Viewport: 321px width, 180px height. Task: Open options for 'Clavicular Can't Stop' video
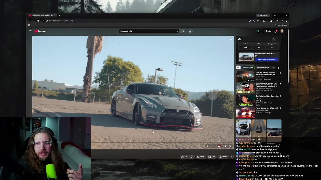[280, 96]
